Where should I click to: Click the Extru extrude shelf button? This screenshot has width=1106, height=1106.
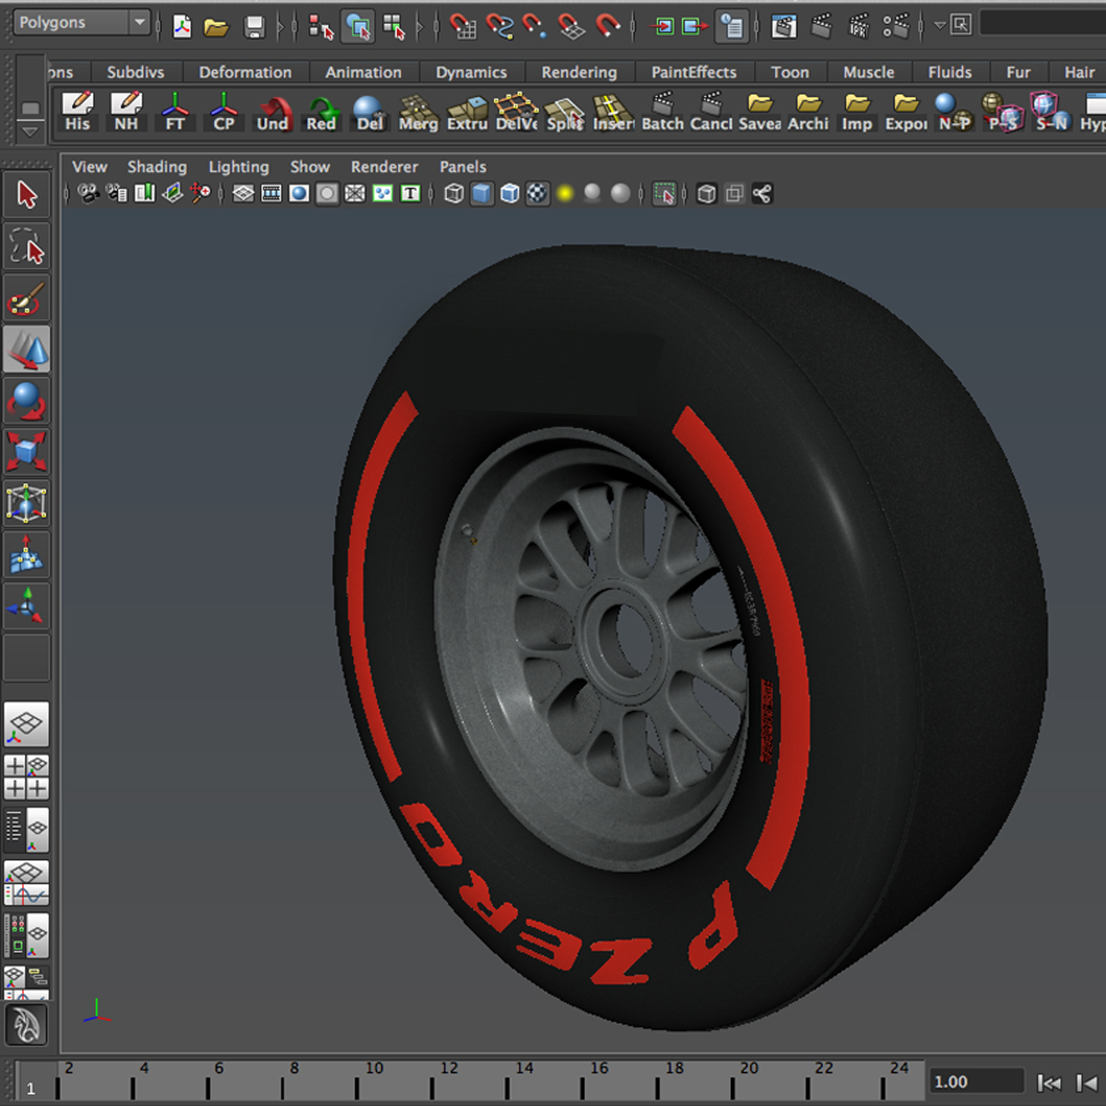tap(467, 113)
